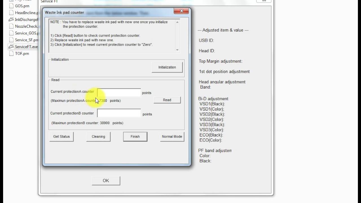Click the 'ECO(Color):' entry
Screen dimensions: 361x203
pyautogui.click(x=211, y=140)
